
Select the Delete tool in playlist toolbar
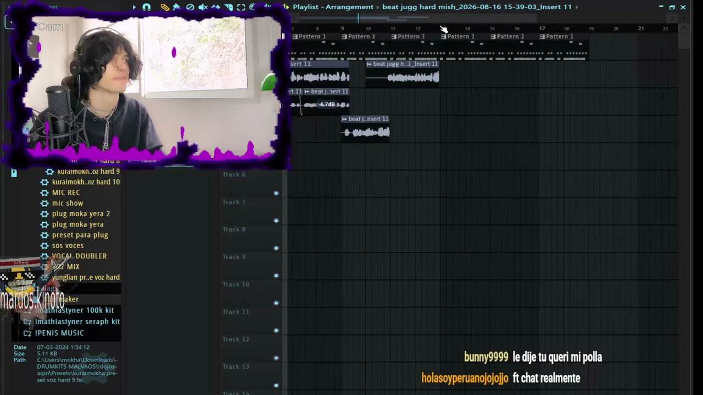[x=190, y=7]
